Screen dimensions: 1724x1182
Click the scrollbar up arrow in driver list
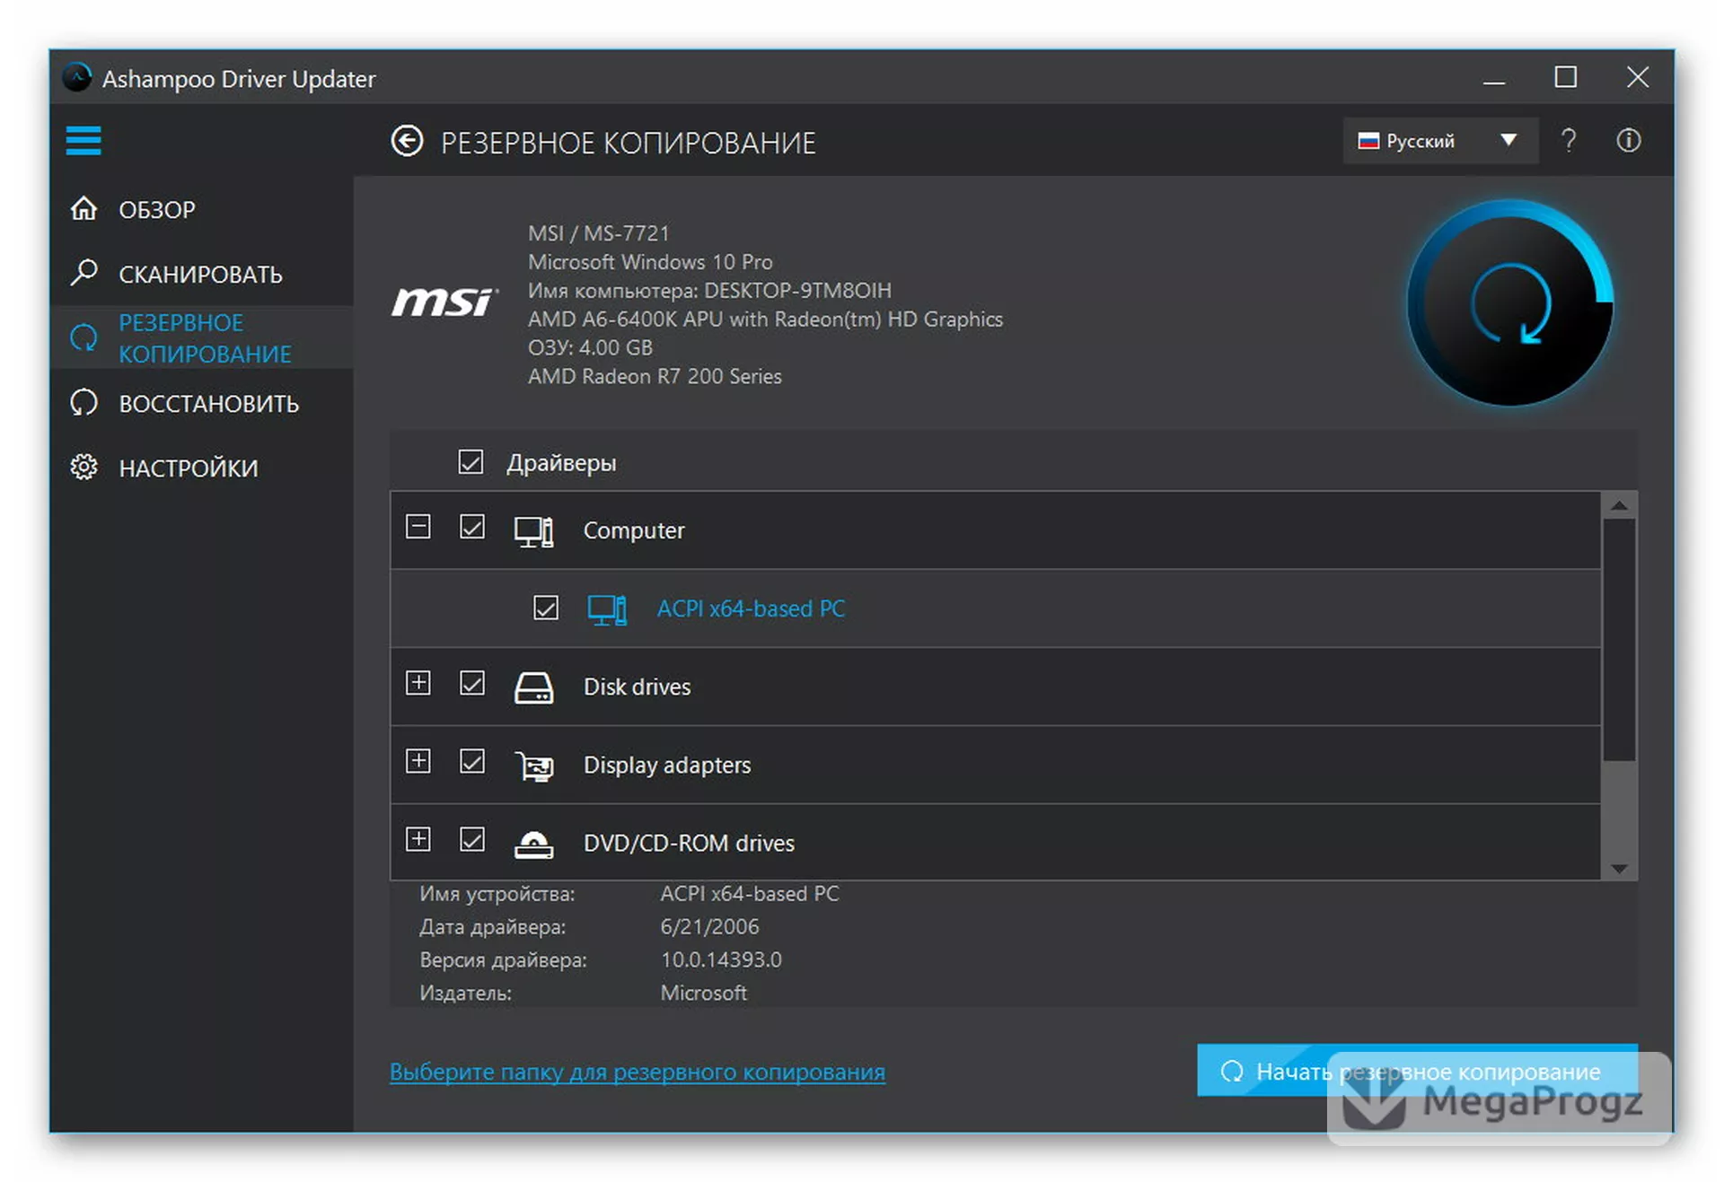click(1619, 505)
